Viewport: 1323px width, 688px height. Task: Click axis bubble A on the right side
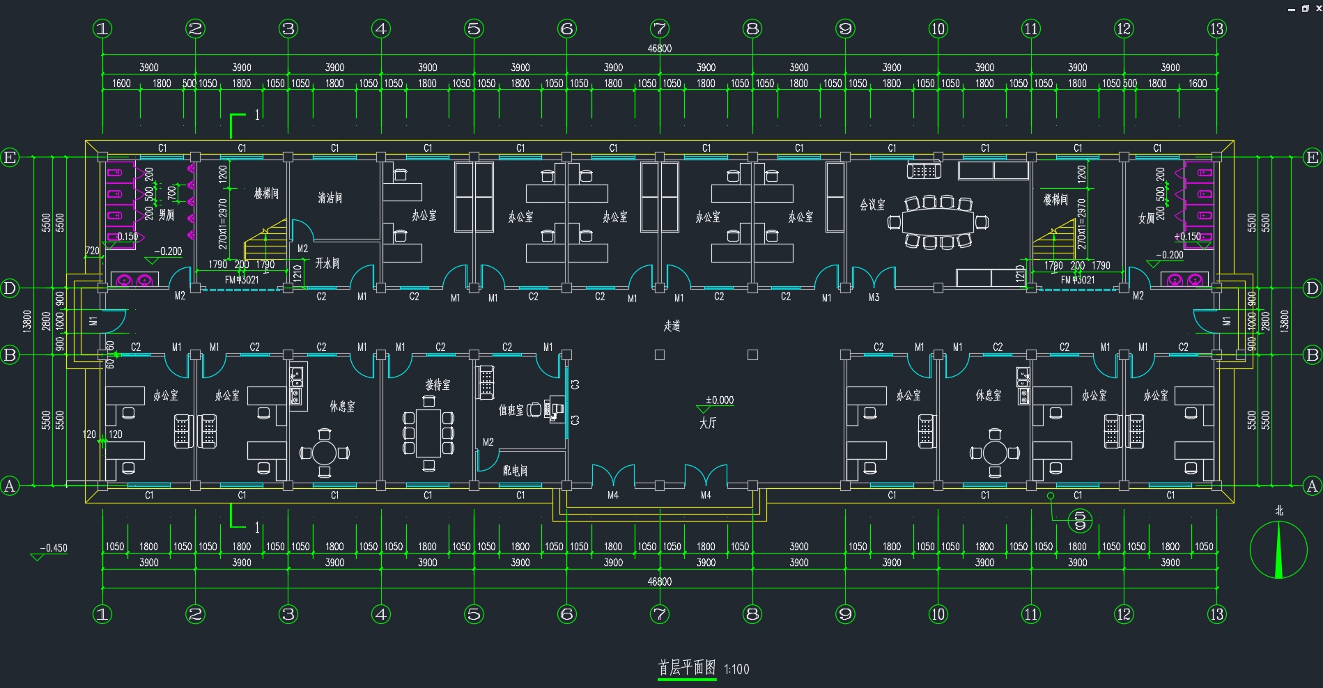pos(1313,486)
